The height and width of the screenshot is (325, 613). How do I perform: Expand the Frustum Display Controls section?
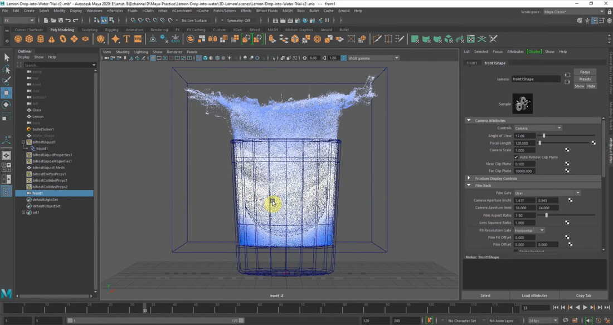click(469, 178)
